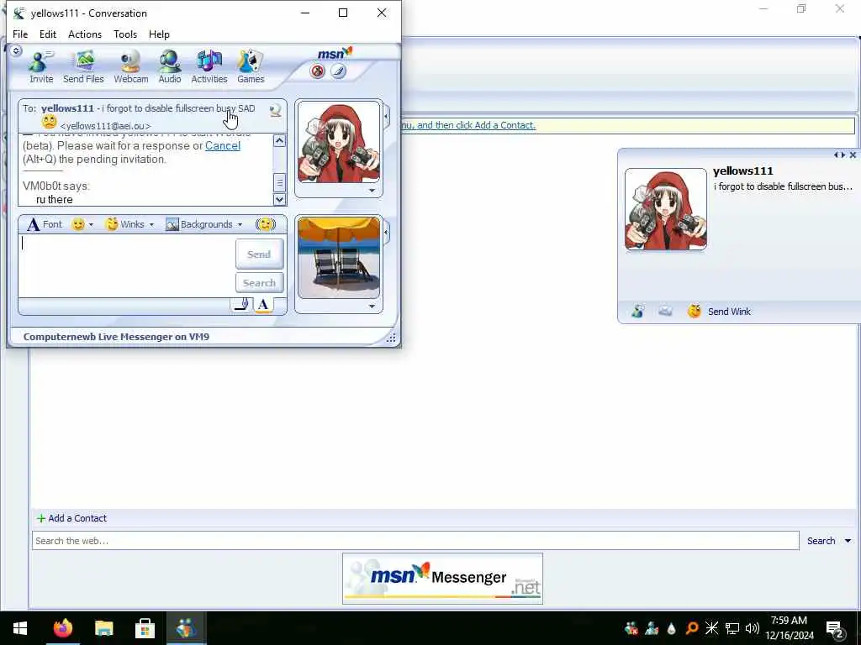Click the MSN Messenger banner ad
Image resolution: width=861 pixels, height=645 pixels.
pos(442,579)
